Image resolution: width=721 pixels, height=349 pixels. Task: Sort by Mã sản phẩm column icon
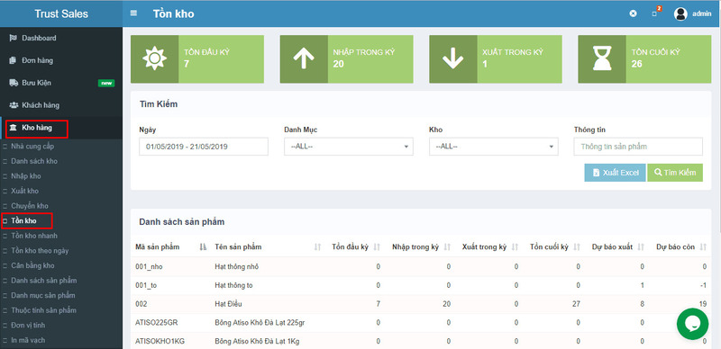pyautogui.click(x=204, y=247)
